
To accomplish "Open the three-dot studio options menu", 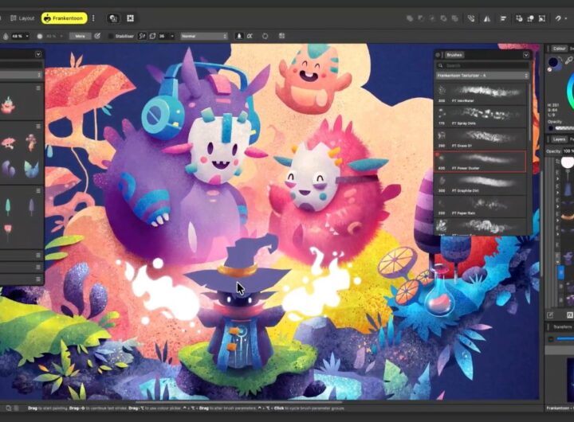I will [x=93, y=18].
